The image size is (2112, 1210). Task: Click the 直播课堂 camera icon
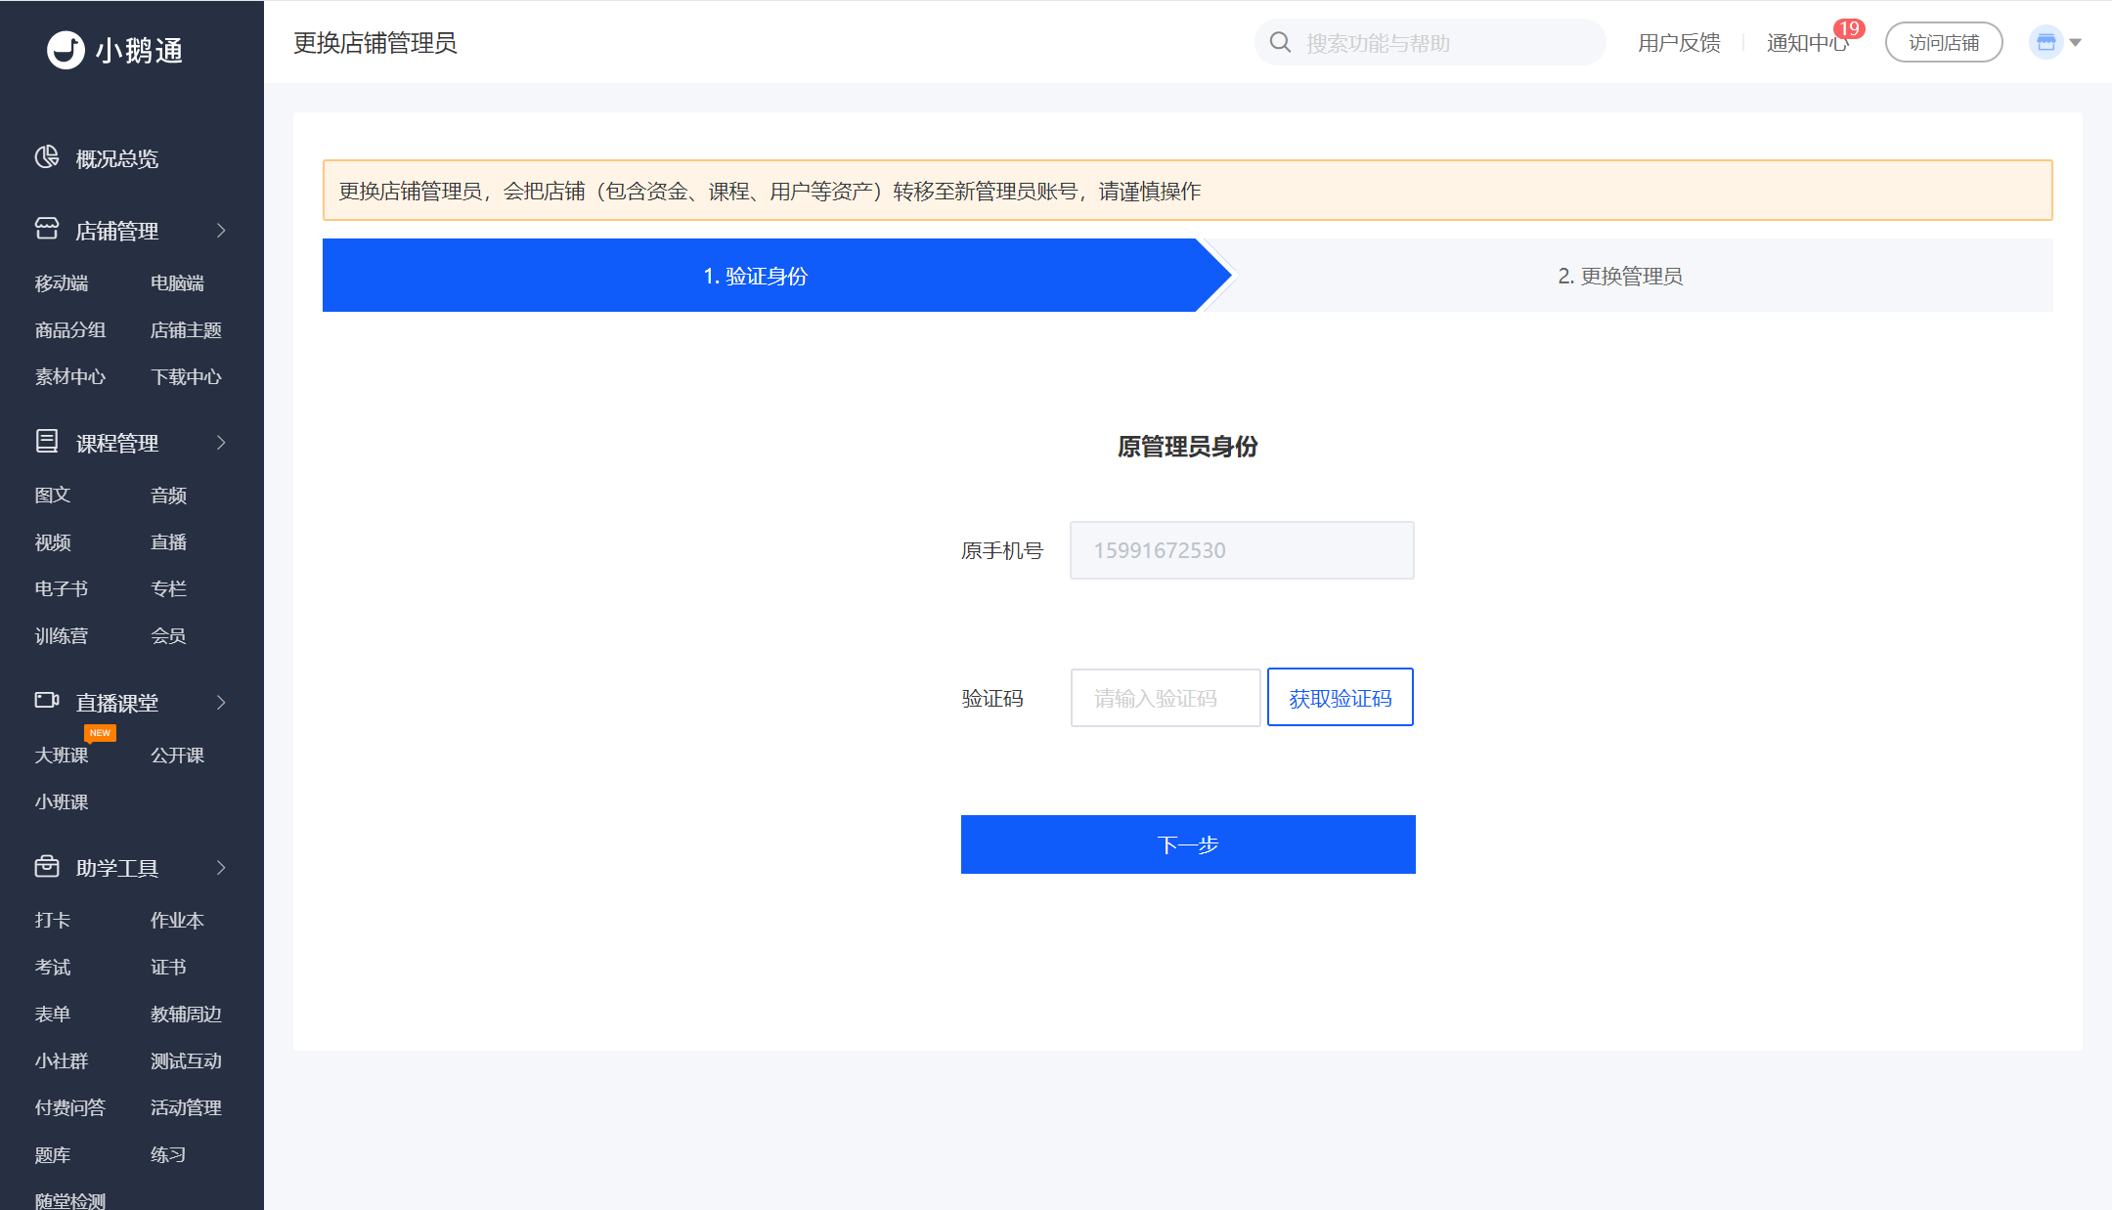click(47, 700)
